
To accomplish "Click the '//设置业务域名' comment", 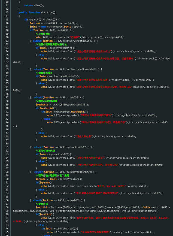I will point(44,73).
